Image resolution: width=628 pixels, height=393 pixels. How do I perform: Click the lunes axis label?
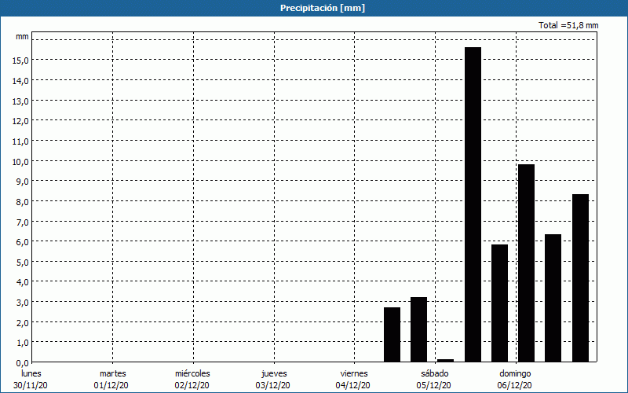click(x=31, y=373)
